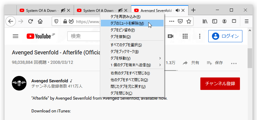Open YouTube settings vertical dots menu
Image resolution: width=257 pixels, height=120 pixels.
pyautogui.click(x=199, y=36)
